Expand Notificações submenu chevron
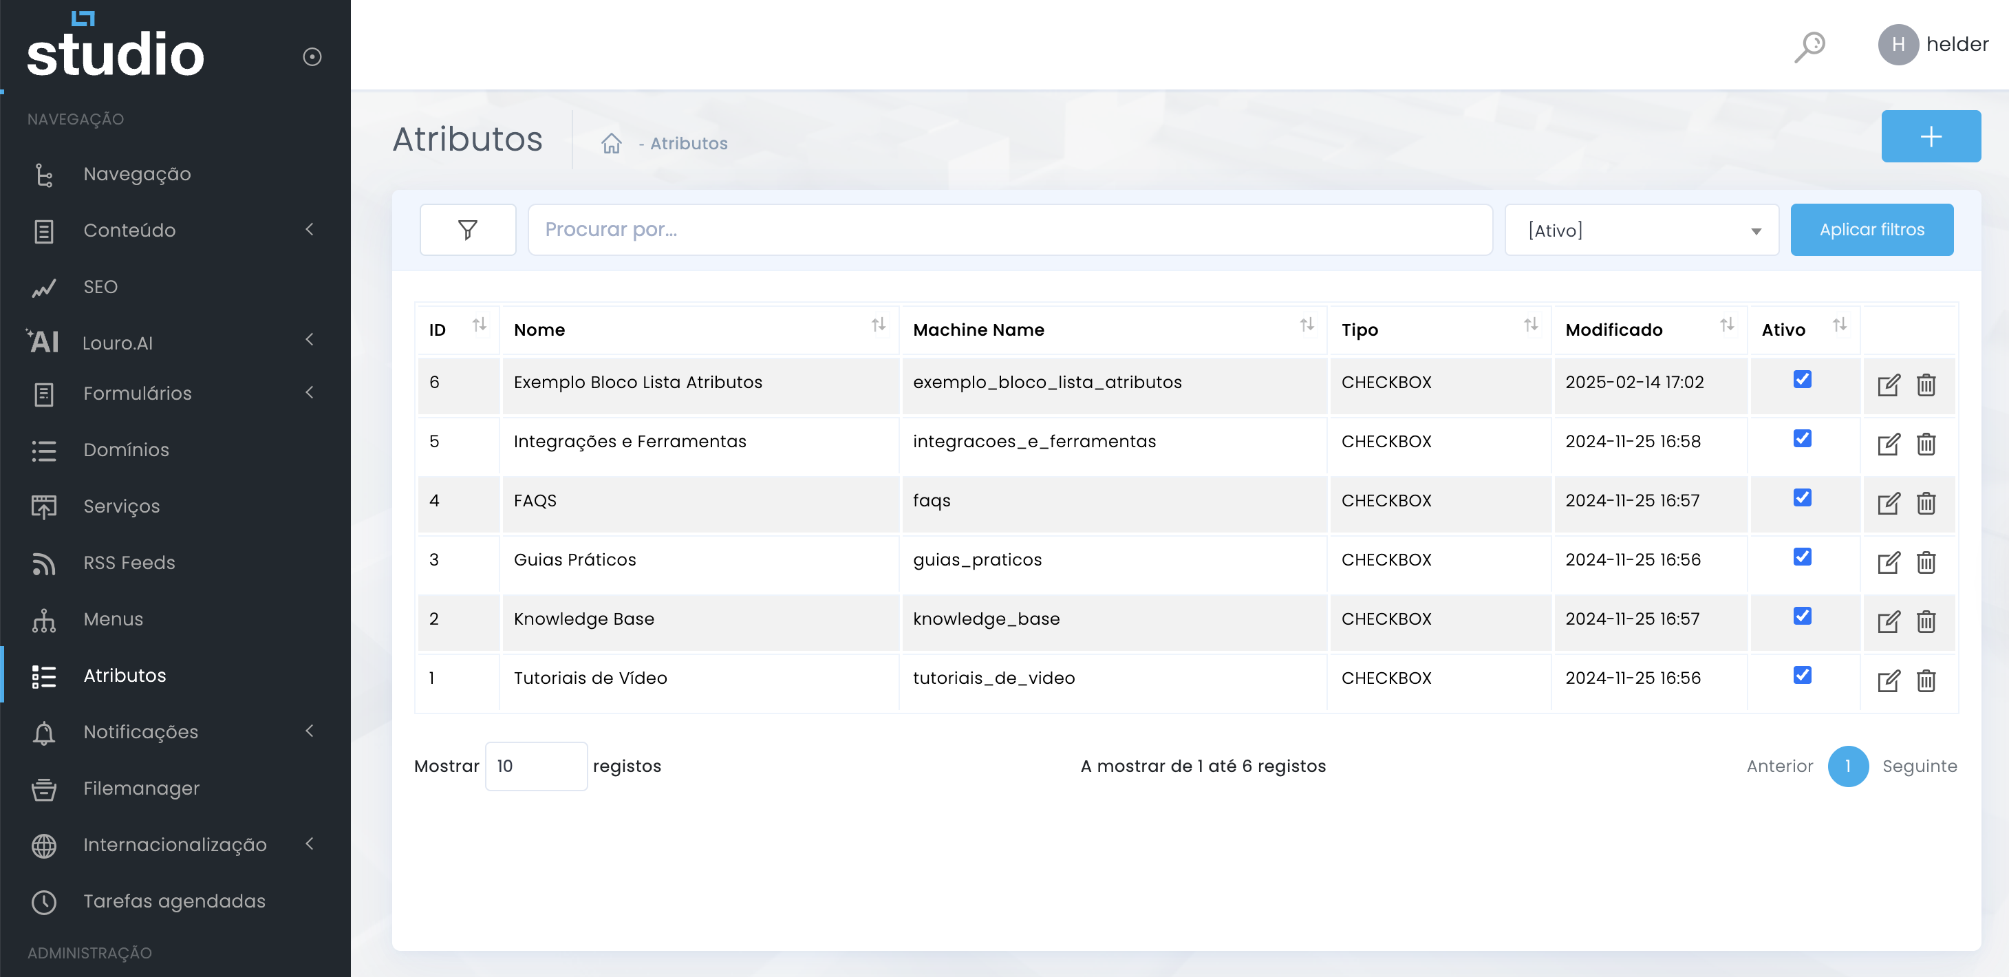2009x977 pixels. coord(310,731)
